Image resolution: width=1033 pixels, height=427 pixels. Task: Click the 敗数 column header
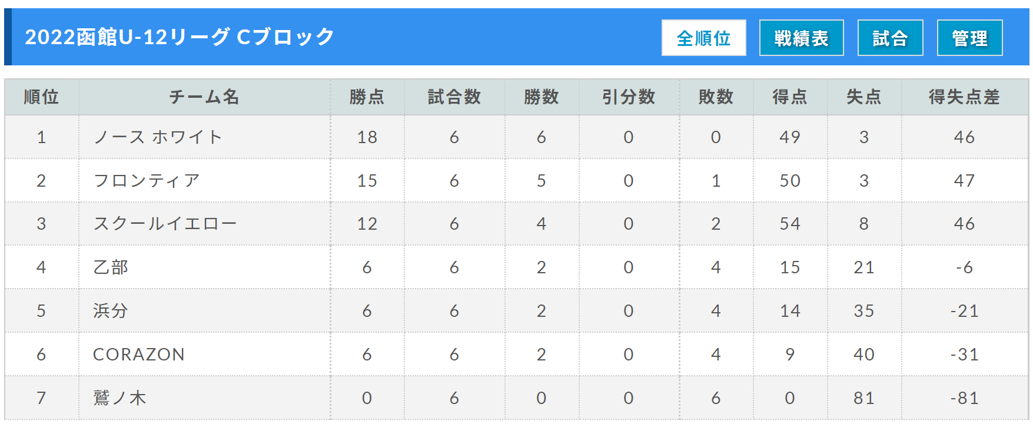click(x=716, y=97)
